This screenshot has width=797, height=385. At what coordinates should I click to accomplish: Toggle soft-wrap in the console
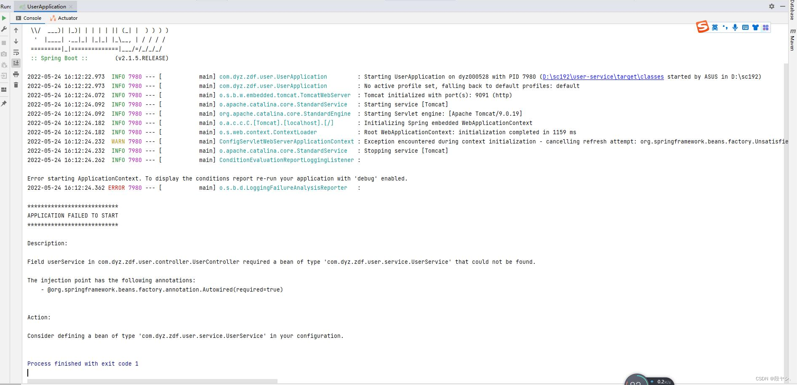[16, 53]
